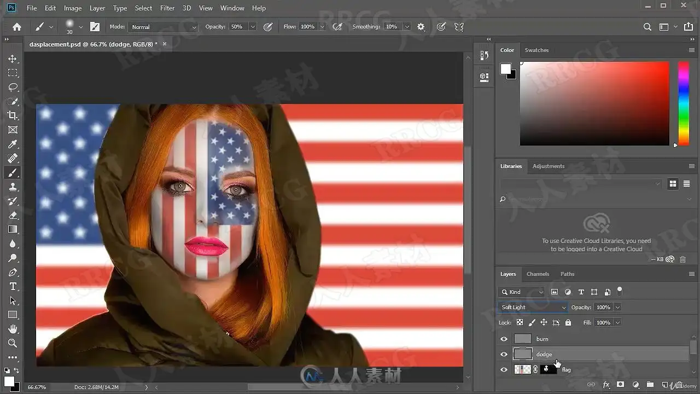Hide the burn layer
The width and height of the screenshot is (700, 394).
[x=504, y=339]
